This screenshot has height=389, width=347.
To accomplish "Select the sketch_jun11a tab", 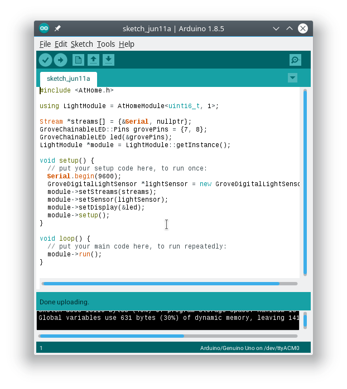I will tap(69, 79).
